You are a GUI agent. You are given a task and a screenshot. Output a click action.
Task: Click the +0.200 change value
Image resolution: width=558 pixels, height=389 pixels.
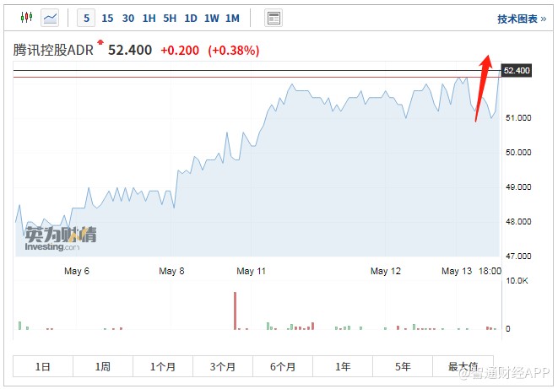pyautogui.click(x=180, y=51)
